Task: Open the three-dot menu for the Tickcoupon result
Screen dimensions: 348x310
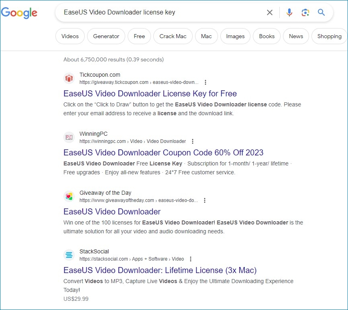Action: click(x=205, y=82)
